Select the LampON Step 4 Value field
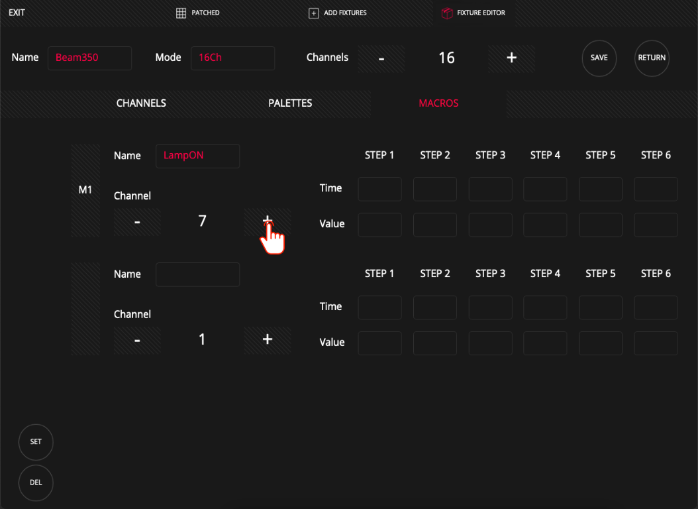 coord(545,225)
